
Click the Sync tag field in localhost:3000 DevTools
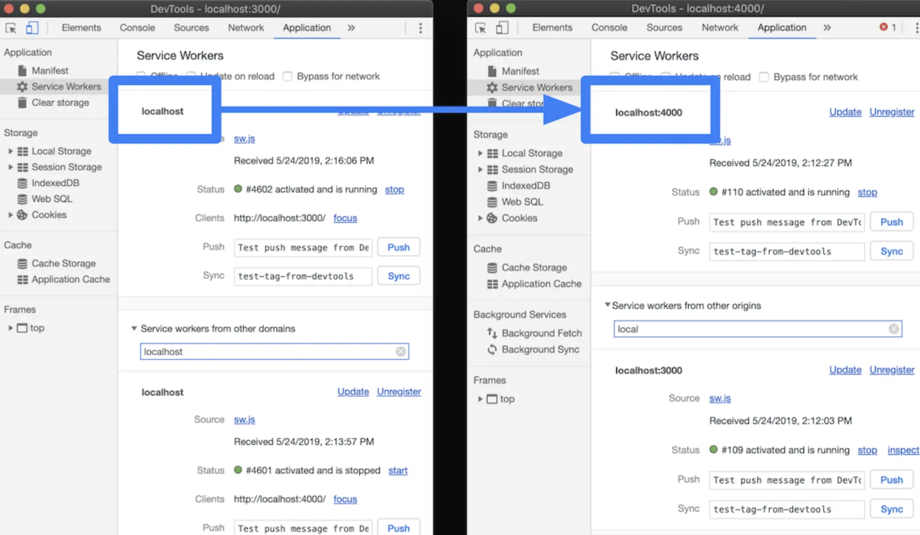tap(303, 276)
